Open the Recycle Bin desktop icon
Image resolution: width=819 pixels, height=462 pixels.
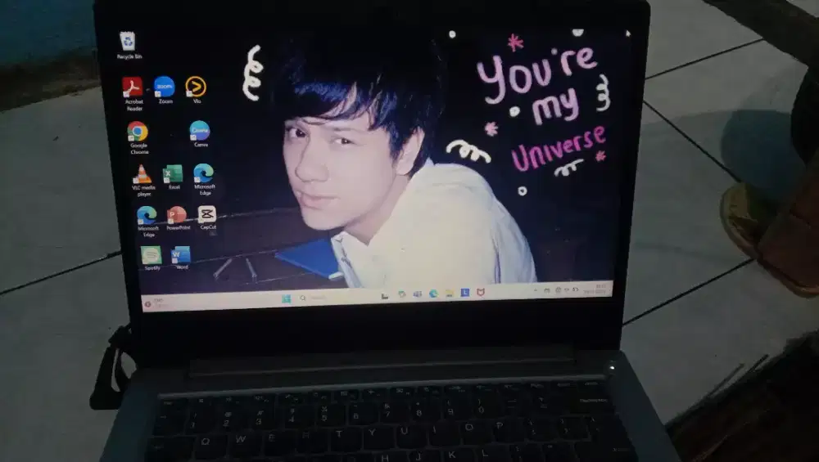pos(127,42)
